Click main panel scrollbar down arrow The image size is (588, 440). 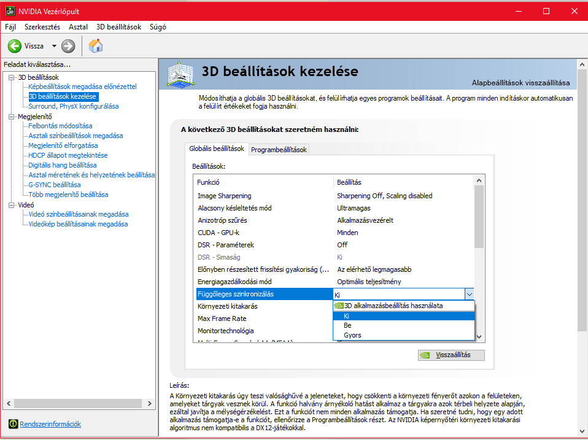pyautogui.click(x=582, y=431)
